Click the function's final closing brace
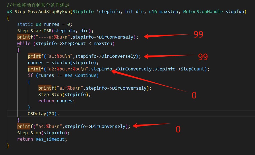Image resolution: width=255 pixels, height=155 pixels. (x=8, y=146)
